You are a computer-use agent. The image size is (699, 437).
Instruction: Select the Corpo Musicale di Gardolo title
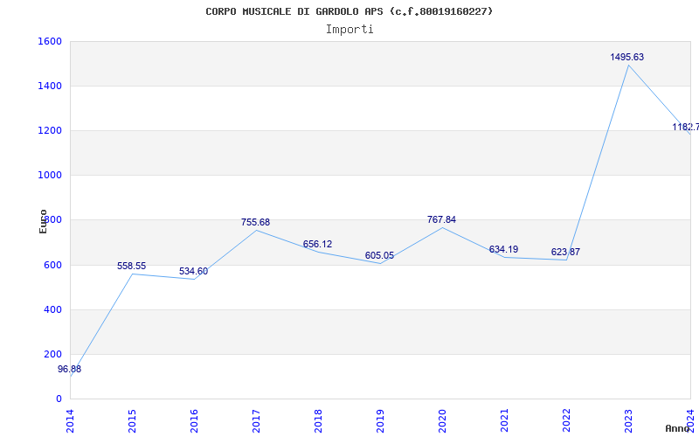point(349,11)
